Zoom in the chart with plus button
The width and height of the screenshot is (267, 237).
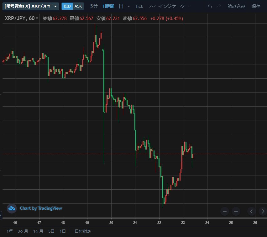click(x=236, y=211)
